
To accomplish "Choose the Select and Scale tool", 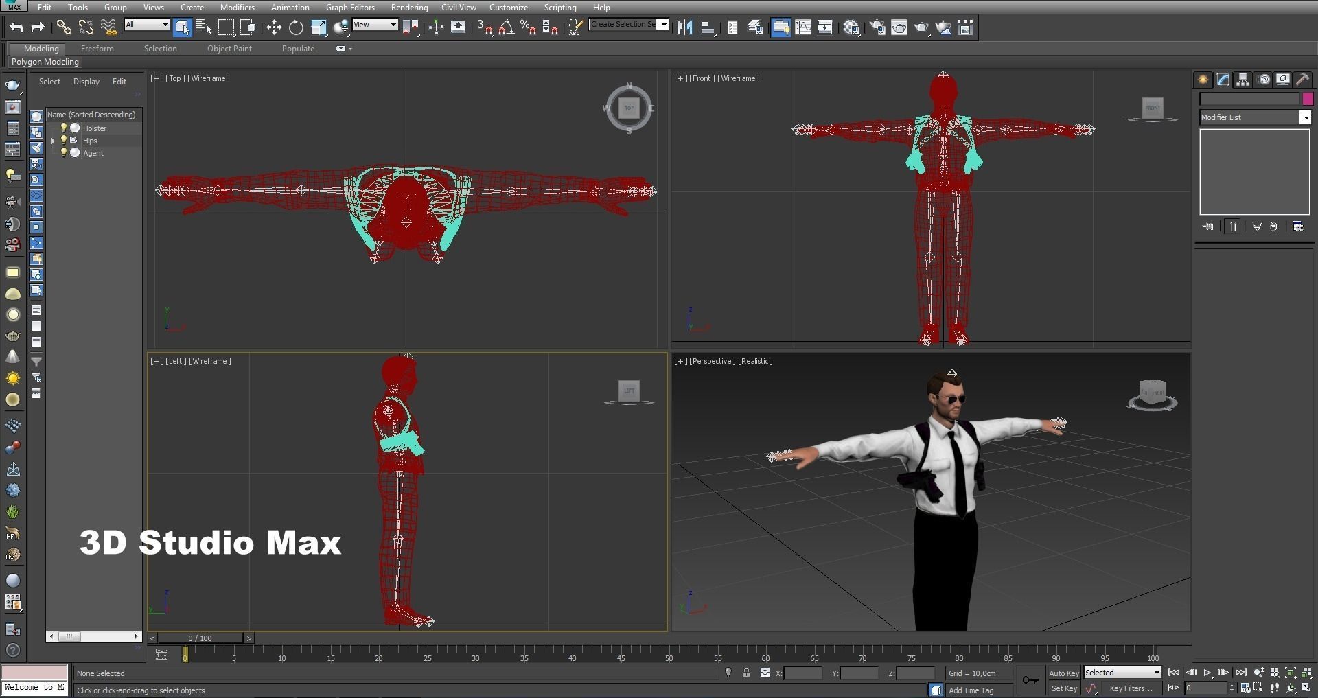I will click(x=318, y=27).
